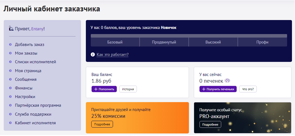Select the Высокий level segment

tap(213, 42)
